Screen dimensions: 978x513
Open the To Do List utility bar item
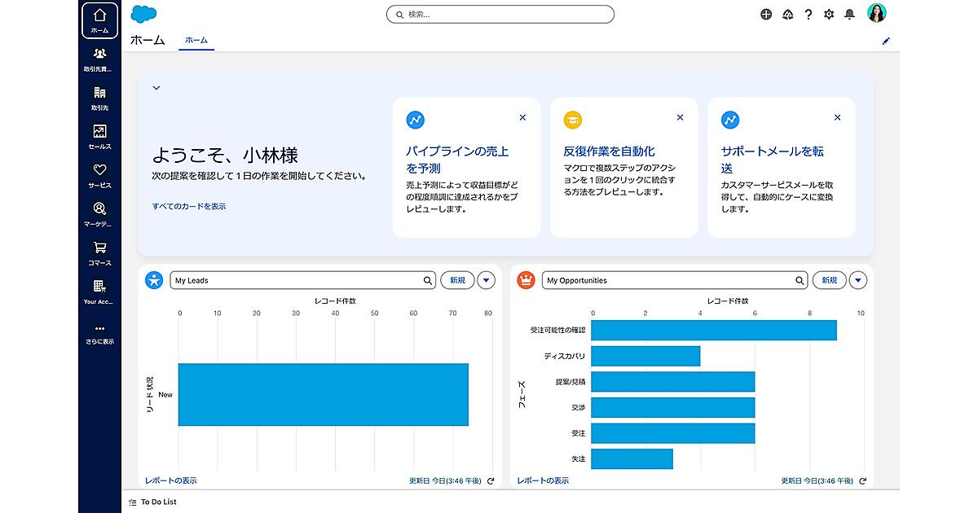153,502
